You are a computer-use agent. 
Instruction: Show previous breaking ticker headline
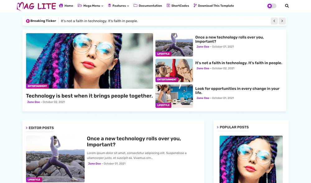coord(274,21)
